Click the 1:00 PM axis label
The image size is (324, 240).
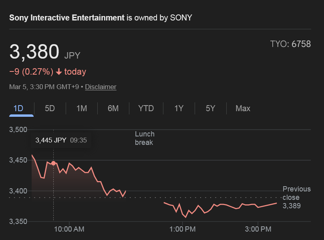pyautogui.click(x=183, y=229)
